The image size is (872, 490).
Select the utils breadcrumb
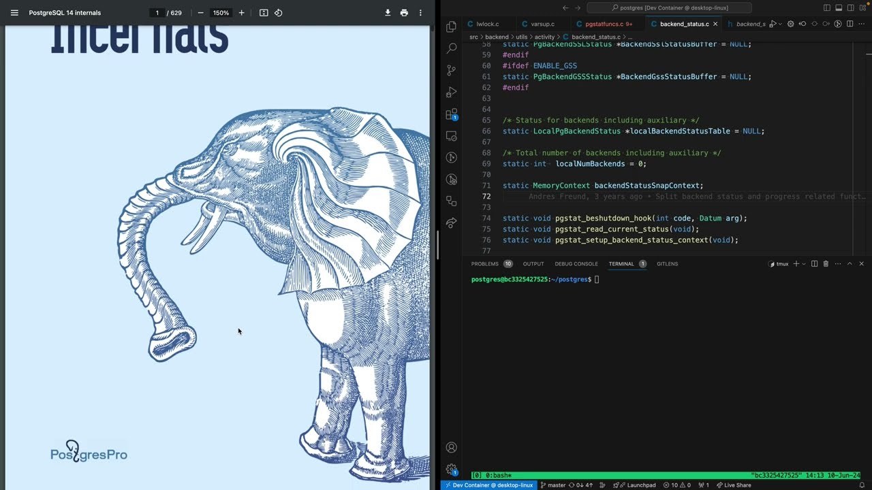[521, 37]
